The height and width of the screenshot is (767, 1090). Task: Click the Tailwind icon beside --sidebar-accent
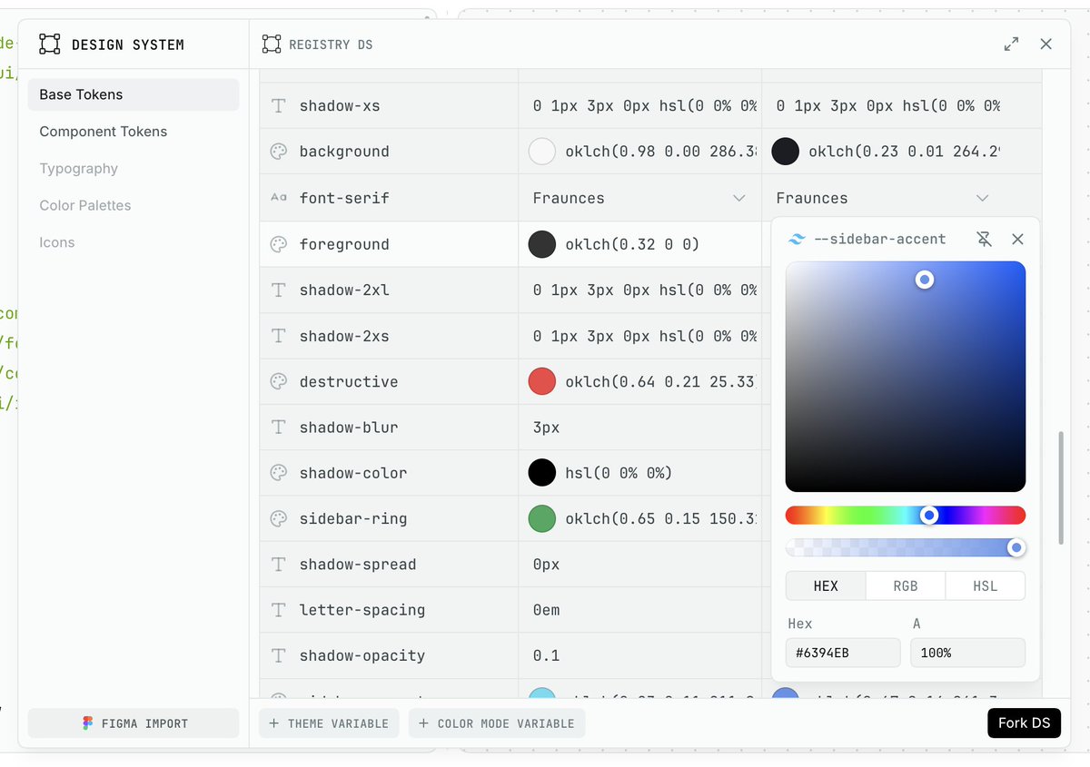pyautogui.click(x=797, y=240)
